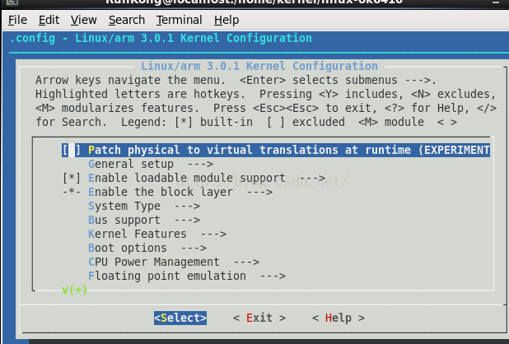Click the terminal icon in title bar
509x344 pixels.
point(12,2)
